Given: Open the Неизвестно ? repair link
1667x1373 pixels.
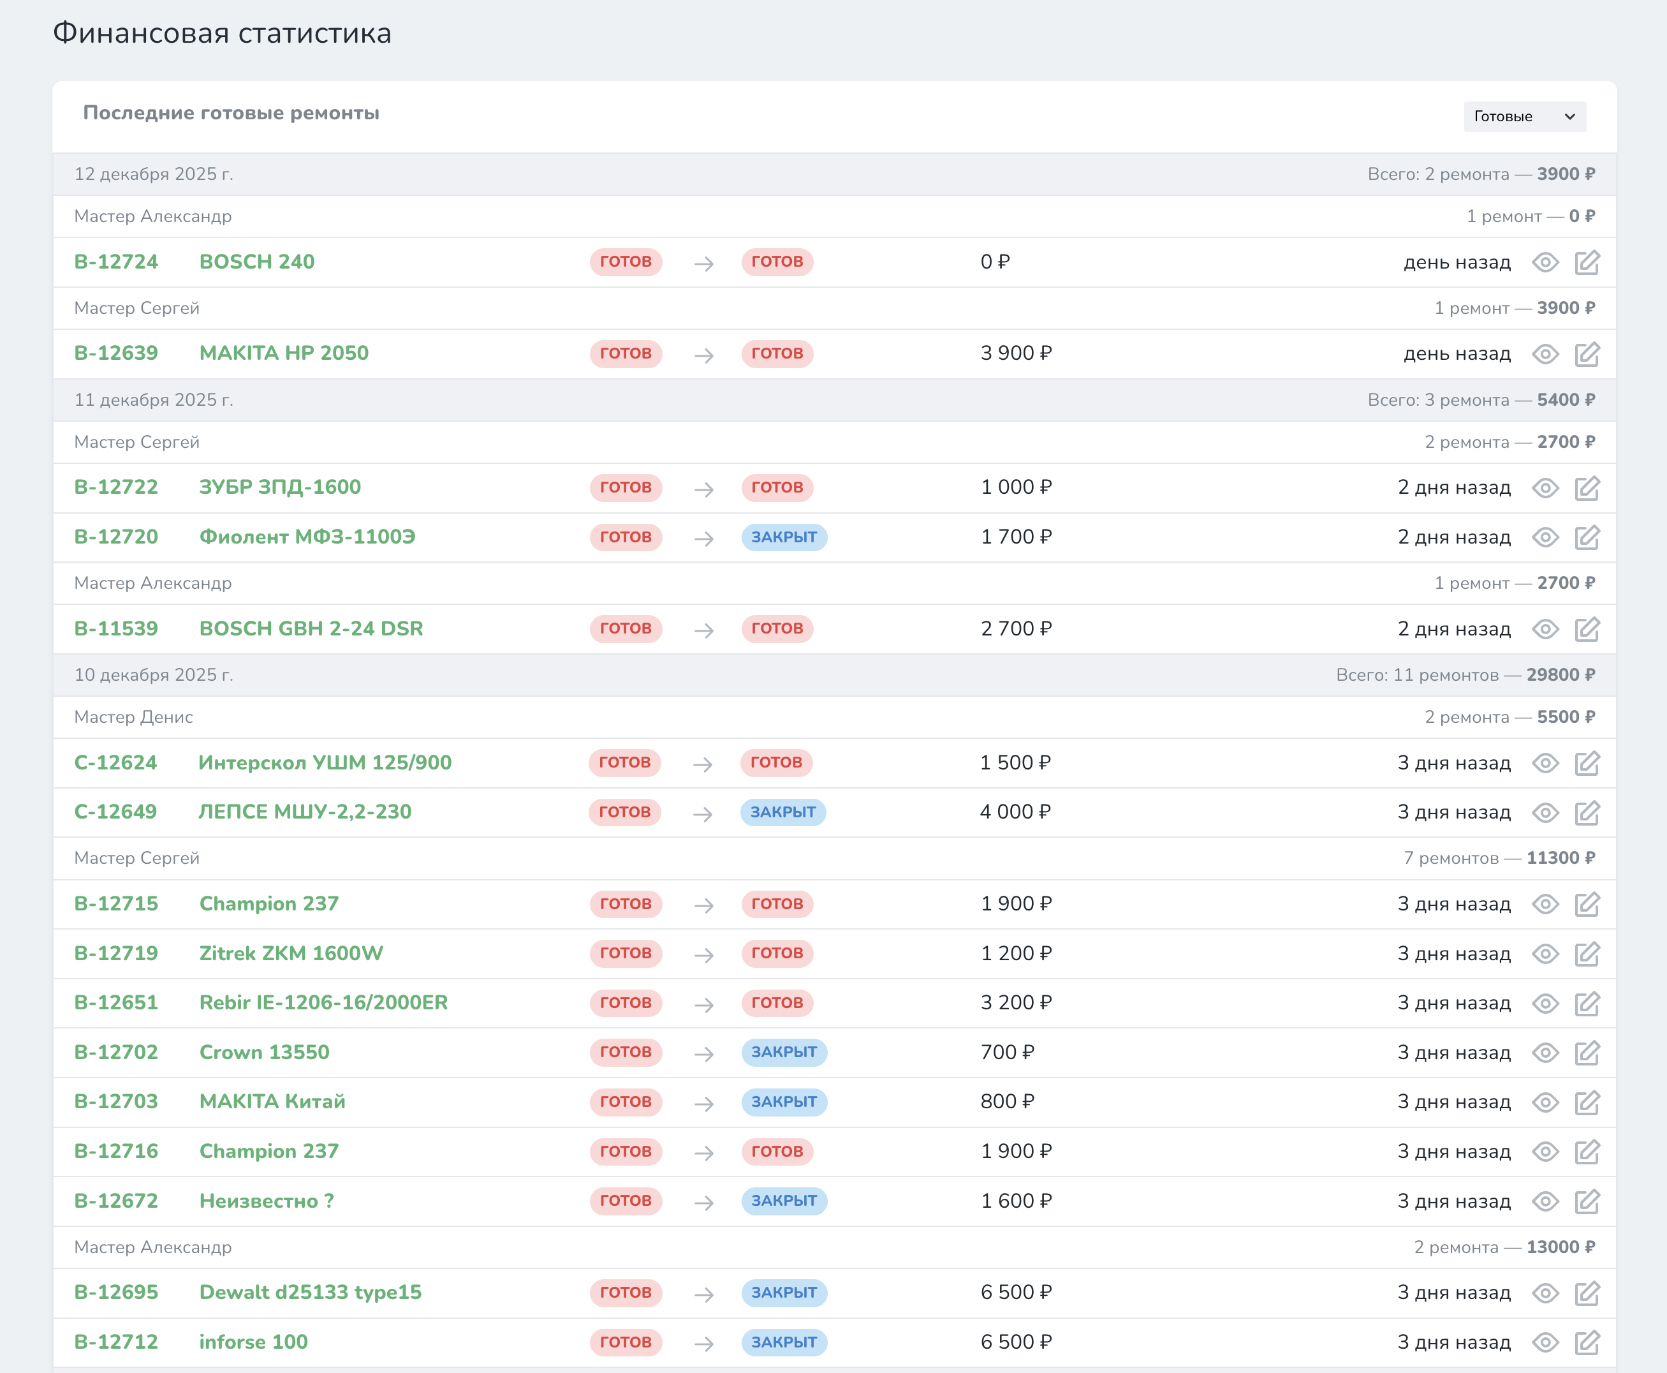Looking at the screenshot, I should point(267,1201).
